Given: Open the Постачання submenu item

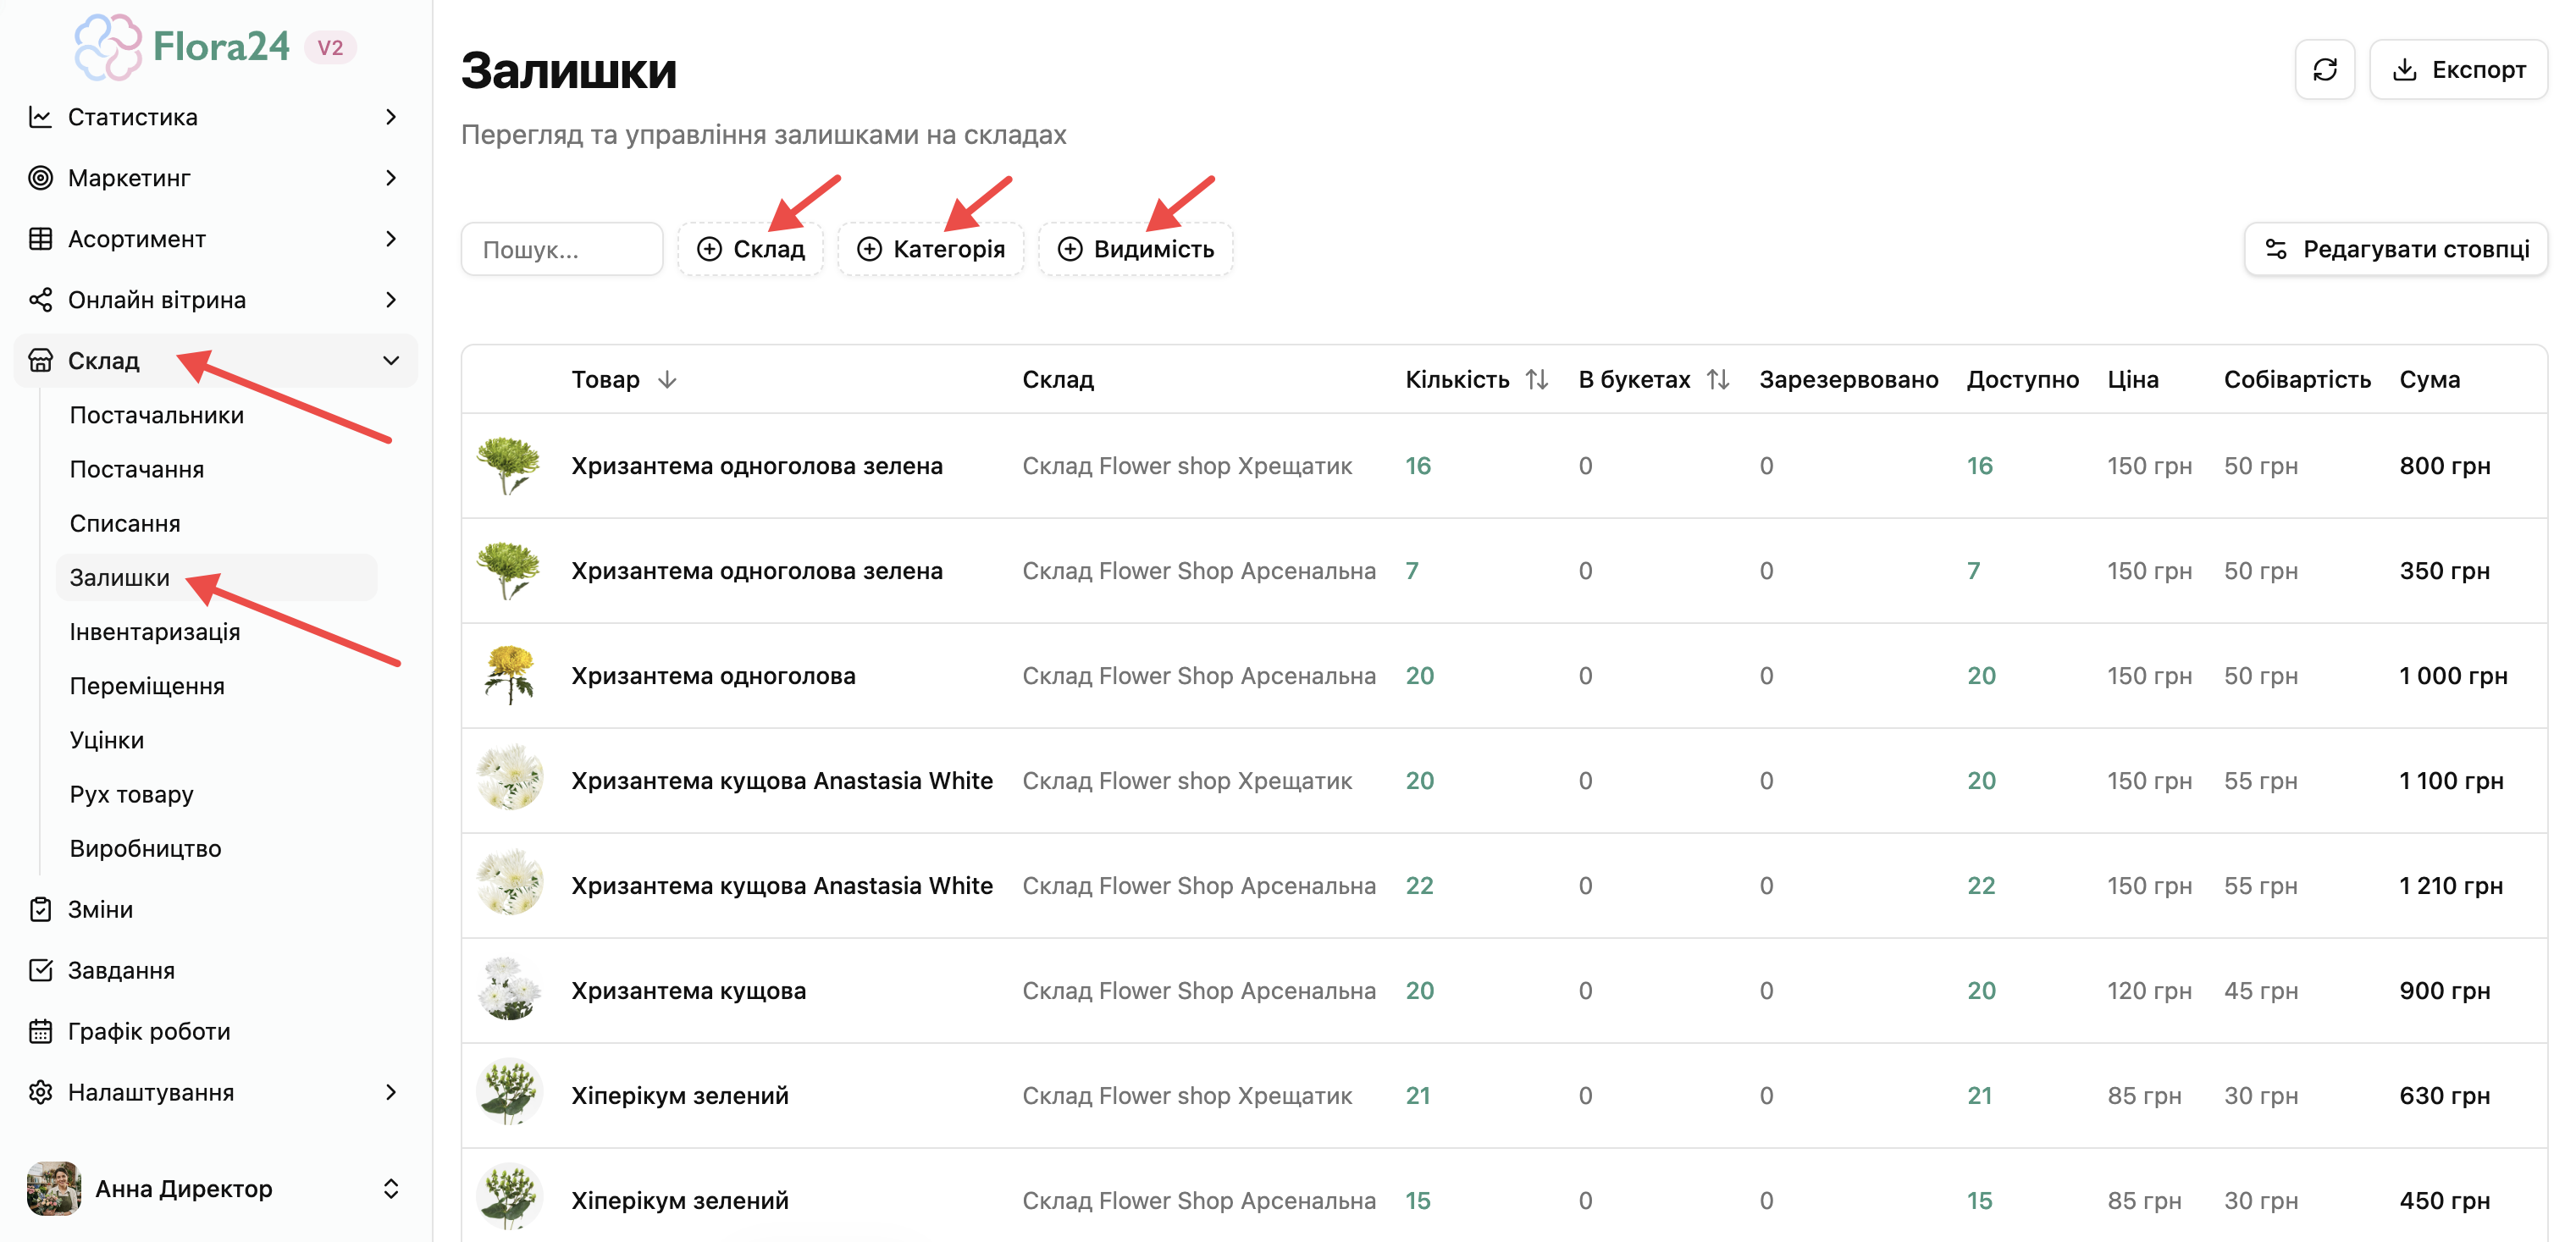Looking at the screenshot, I should pos(137,469).
